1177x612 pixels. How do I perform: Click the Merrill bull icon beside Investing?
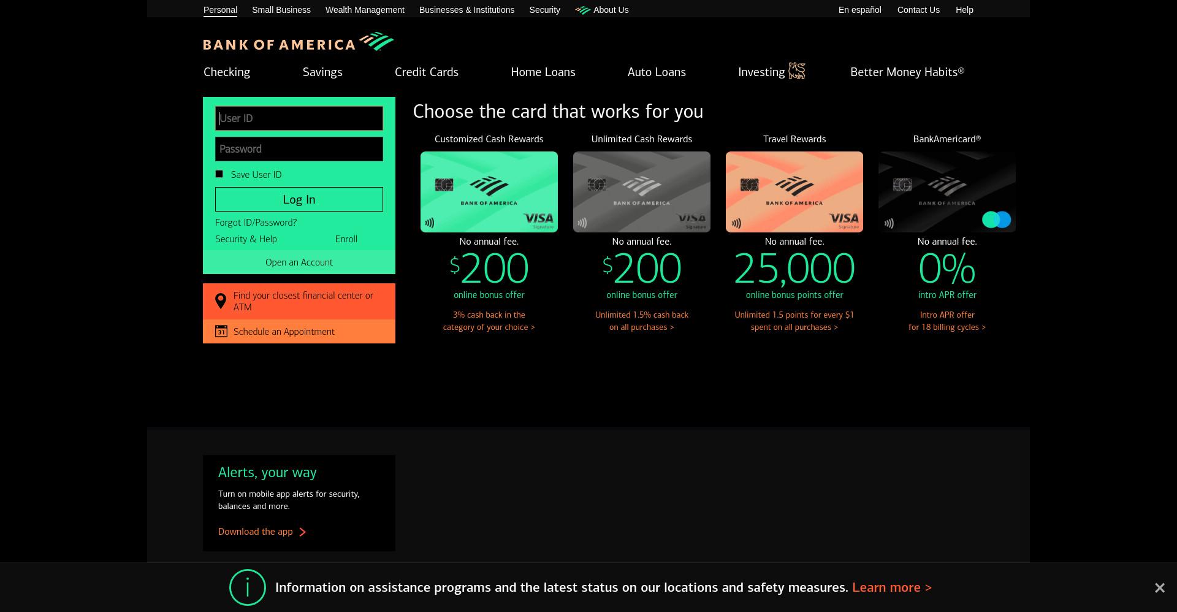[796, 71]
